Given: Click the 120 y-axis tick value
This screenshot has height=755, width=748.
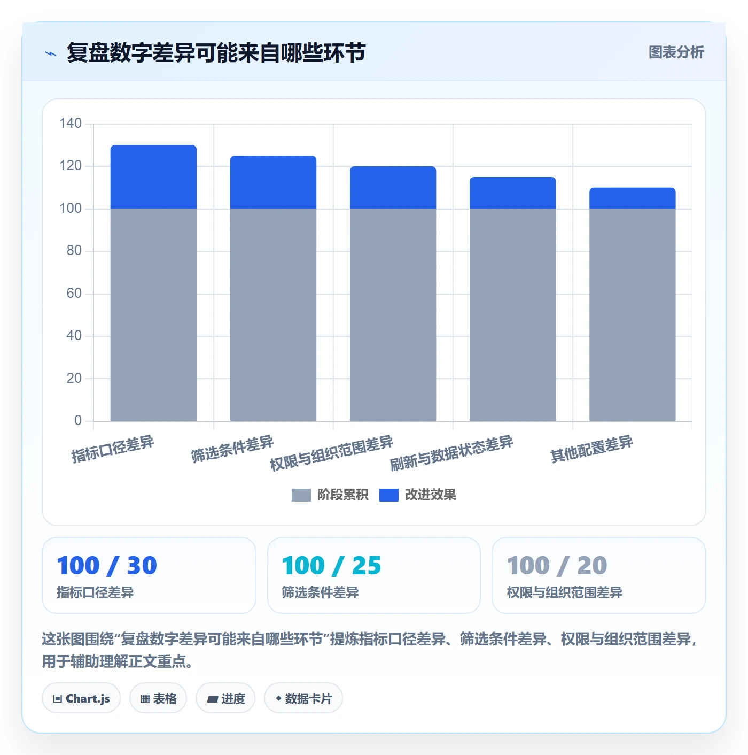Looking at the screenshot, I should point(71,166).
